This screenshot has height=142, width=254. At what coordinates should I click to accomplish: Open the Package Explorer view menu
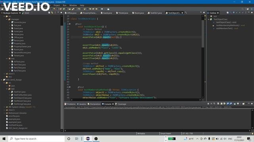click(55, 13)
